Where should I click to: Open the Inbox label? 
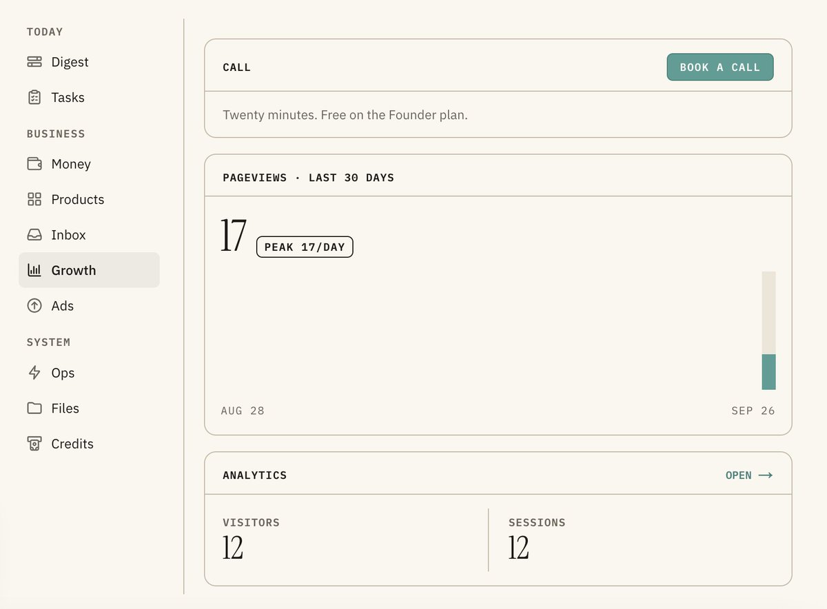click(x=68, y=235)
